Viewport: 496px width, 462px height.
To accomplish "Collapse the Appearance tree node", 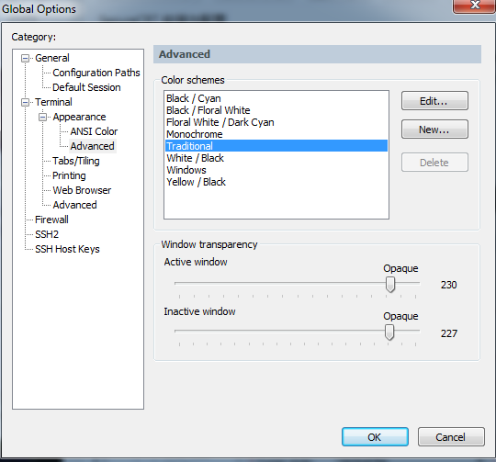I will pos(42,117).
